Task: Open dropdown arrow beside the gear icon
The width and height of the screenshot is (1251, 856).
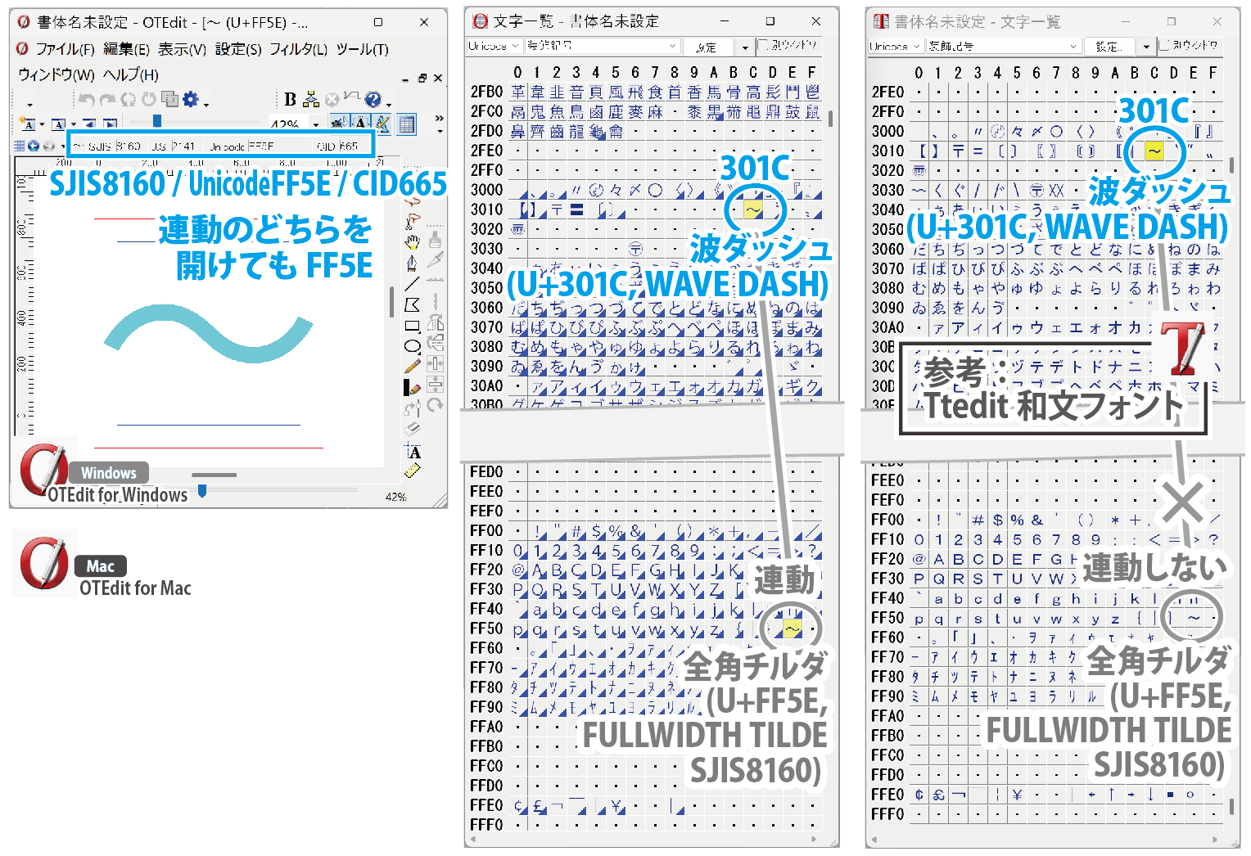Action: click(x=206, y=104)
